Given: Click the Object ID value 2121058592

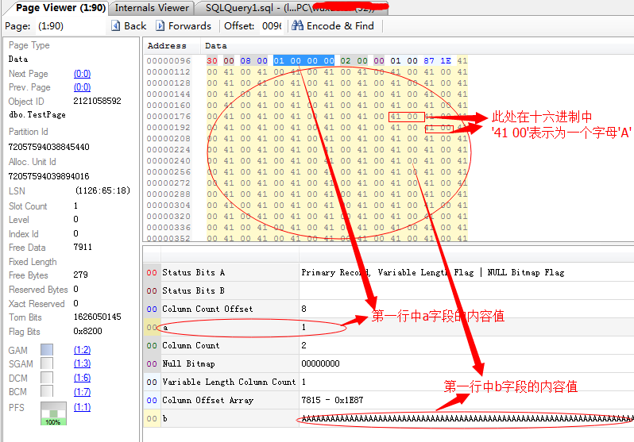Looking at the screenshot, I should coord(97,101).
